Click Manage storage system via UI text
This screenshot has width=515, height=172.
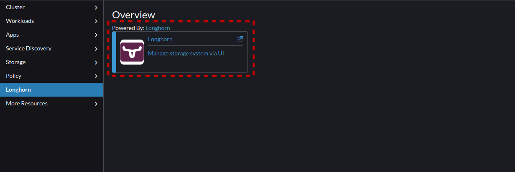click(x=186, y=53)
